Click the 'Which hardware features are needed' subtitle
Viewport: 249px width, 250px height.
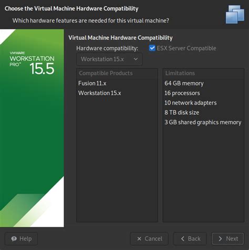tap(91, 21)
